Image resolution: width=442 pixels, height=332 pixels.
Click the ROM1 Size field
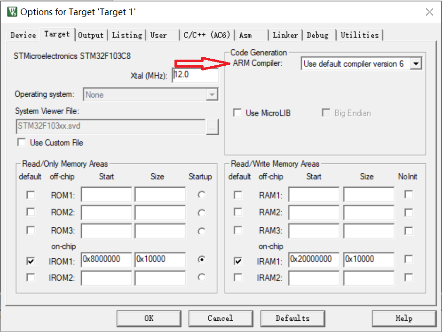(x=160, y=194)
